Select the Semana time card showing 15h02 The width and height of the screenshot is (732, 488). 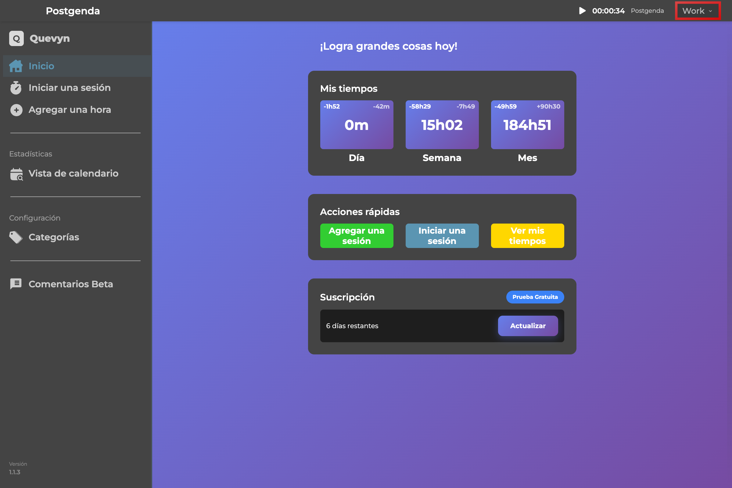click(442, 124)
